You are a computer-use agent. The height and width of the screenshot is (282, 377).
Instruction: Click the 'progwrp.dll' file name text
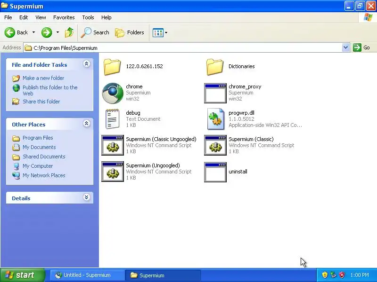241,113
